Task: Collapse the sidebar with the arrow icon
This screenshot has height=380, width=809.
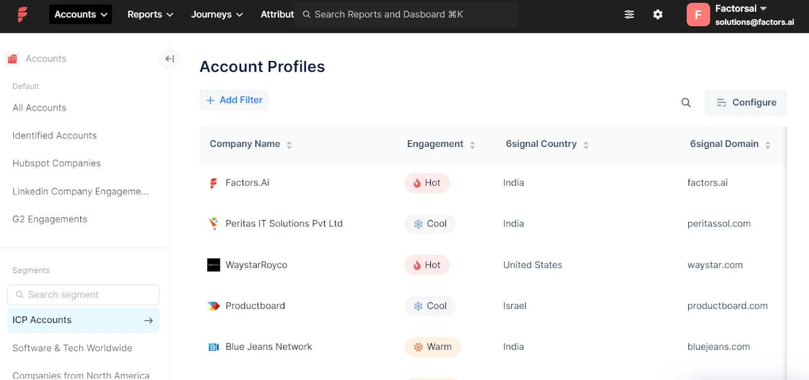Action: [170, 59]
